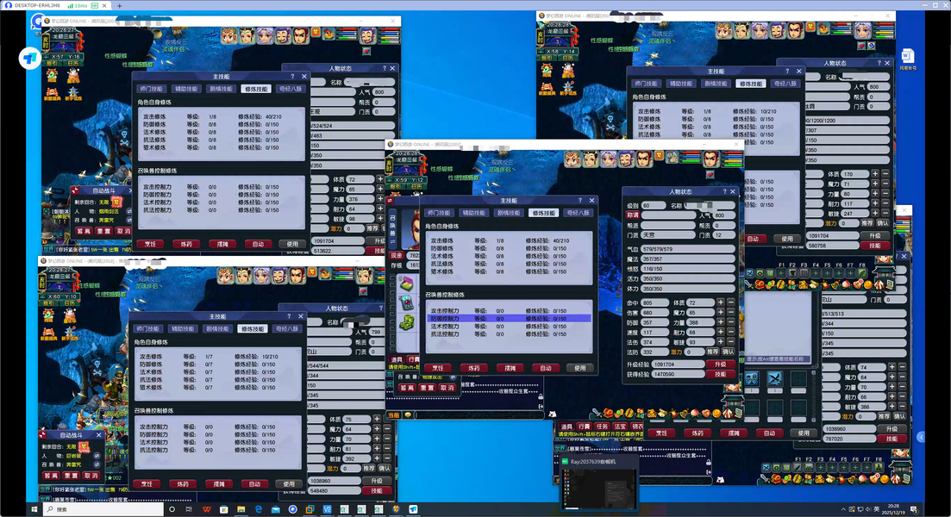Open 奇经八脉 tab in center game window

click(x=578, y=213)
